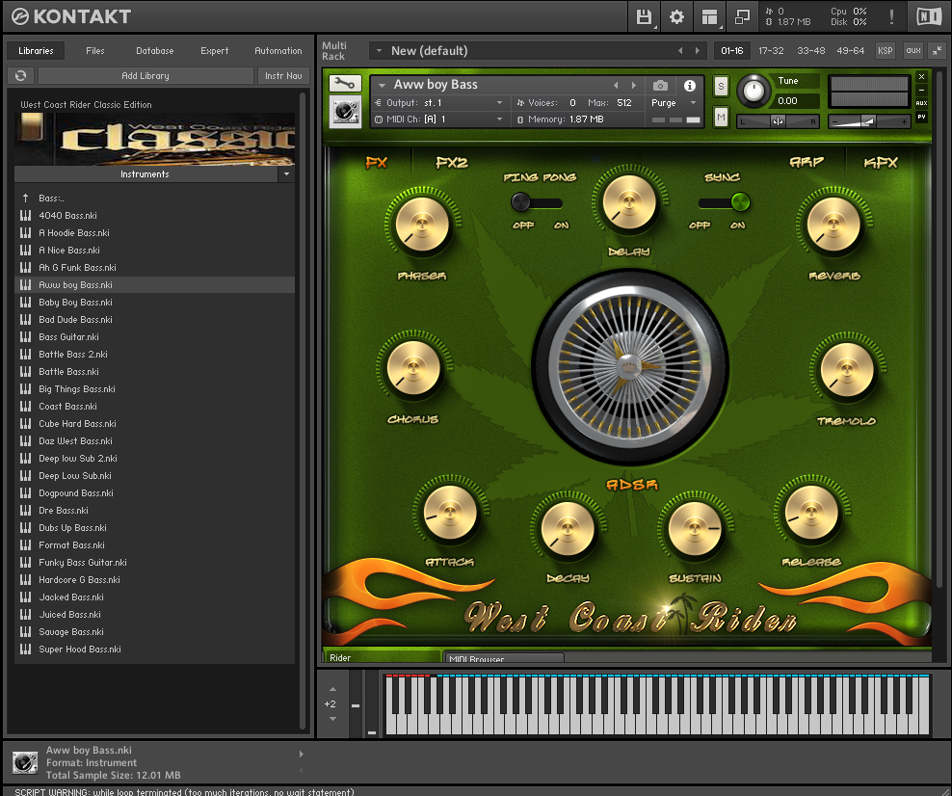Click the KSP master script button

pos(886,51)
